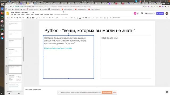Click the PRESENT button
This screenshot has width=170, height=95.
(149, 13)
